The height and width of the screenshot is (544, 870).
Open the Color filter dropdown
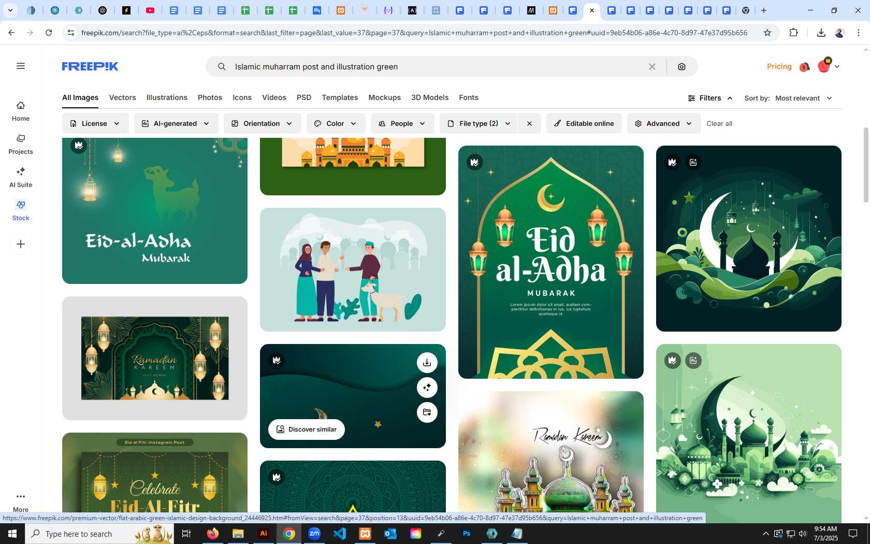tap(336, 123)
